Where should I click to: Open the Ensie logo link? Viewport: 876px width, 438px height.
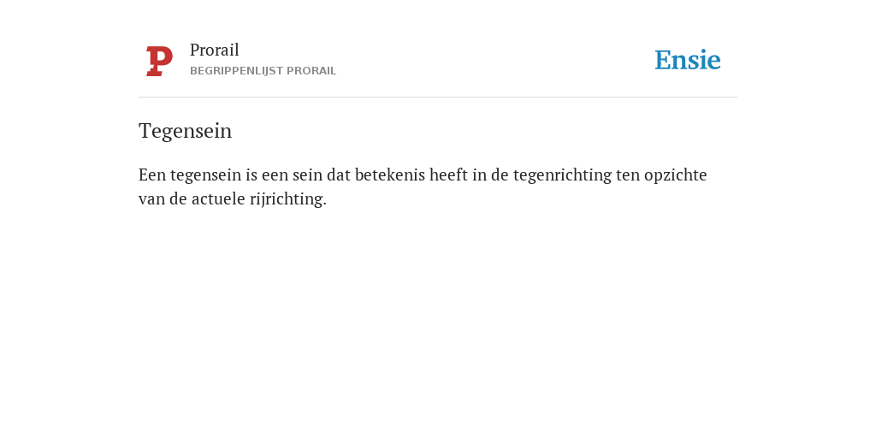tap(688, 60)
